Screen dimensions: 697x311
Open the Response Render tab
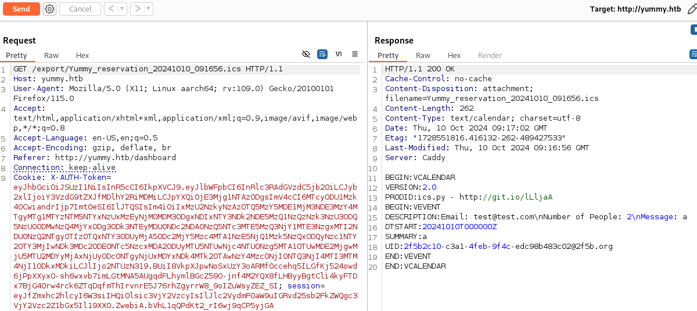coord(490,56)
